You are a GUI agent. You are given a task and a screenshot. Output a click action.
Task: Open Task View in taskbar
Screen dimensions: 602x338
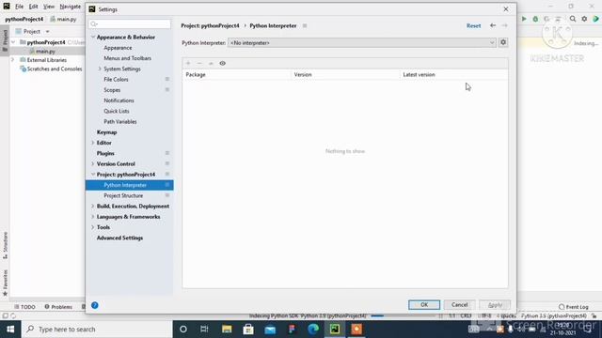pos(204,330)
